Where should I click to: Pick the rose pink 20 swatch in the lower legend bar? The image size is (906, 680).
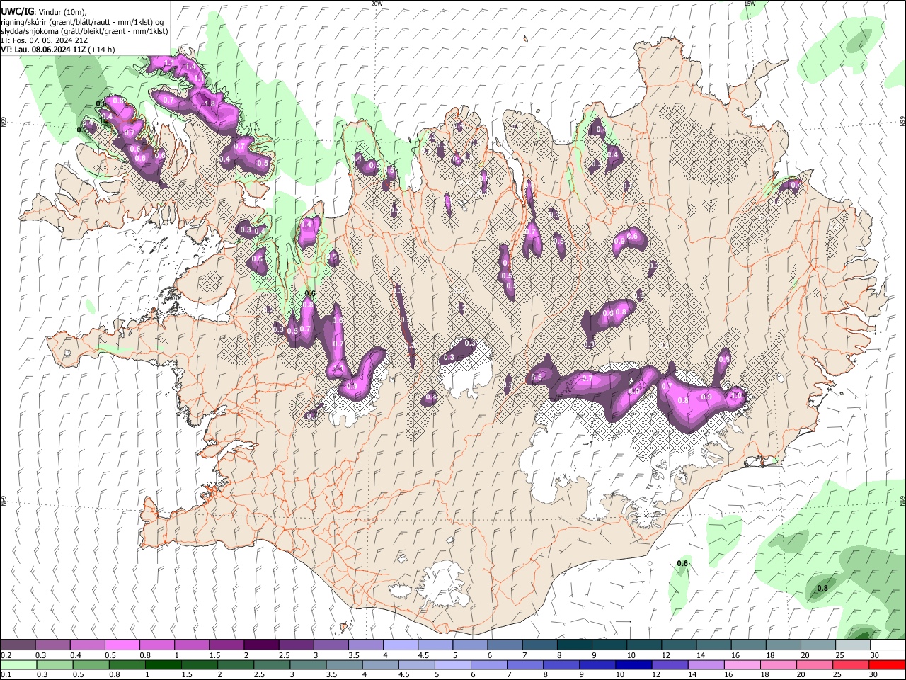815,664
